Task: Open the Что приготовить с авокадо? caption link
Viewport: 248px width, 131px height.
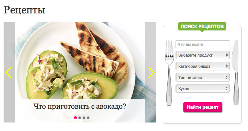Action: (x=80, y=106)
